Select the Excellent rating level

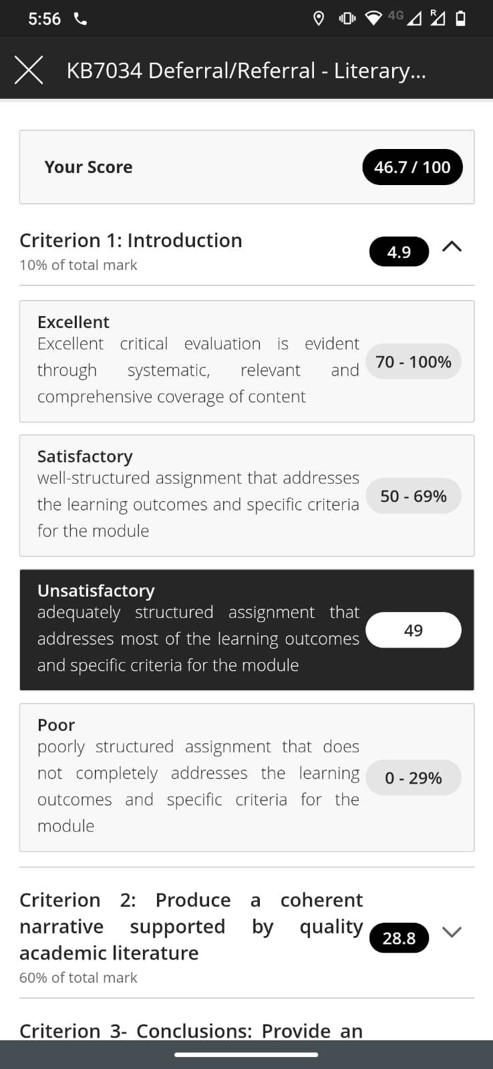coord(246,361)
